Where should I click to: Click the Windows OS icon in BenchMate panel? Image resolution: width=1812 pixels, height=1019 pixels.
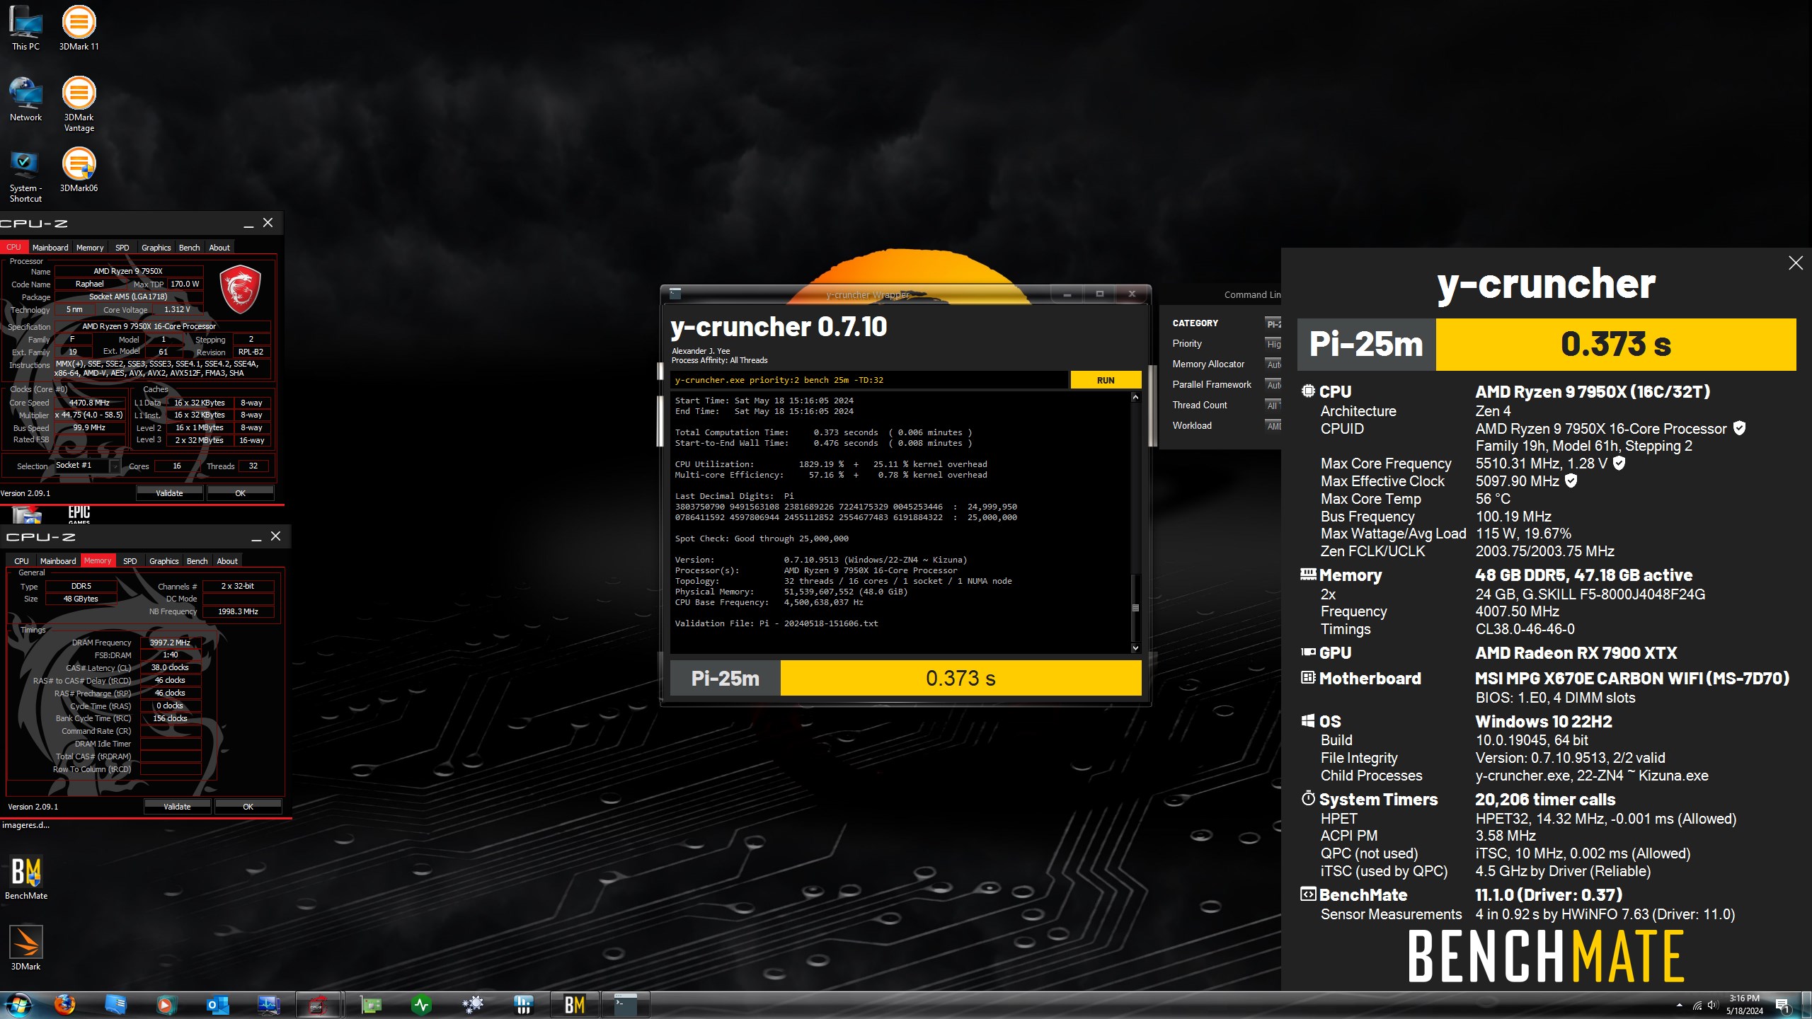pyautogui.click(x=1308, y=720)
